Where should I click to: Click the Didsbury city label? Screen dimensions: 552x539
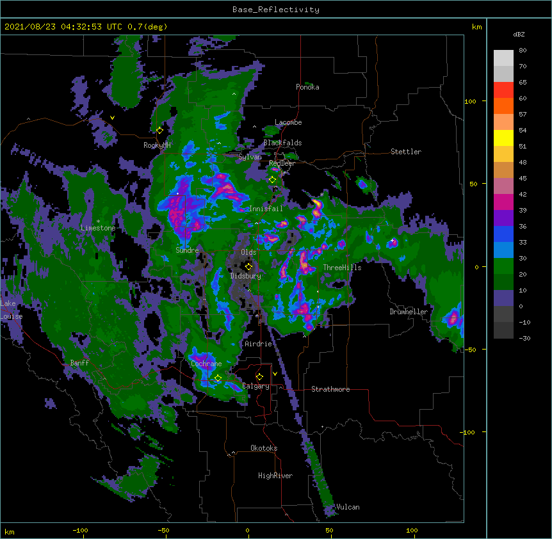tap(246, 276)
